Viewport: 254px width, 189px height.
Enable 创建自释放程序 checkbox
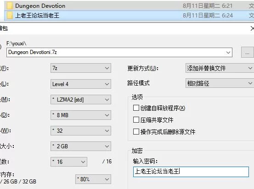point(136,108)
